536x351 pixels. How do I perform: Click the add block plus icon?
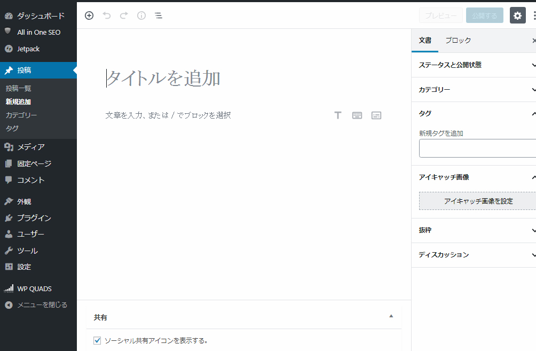click(x=89, y=15)
